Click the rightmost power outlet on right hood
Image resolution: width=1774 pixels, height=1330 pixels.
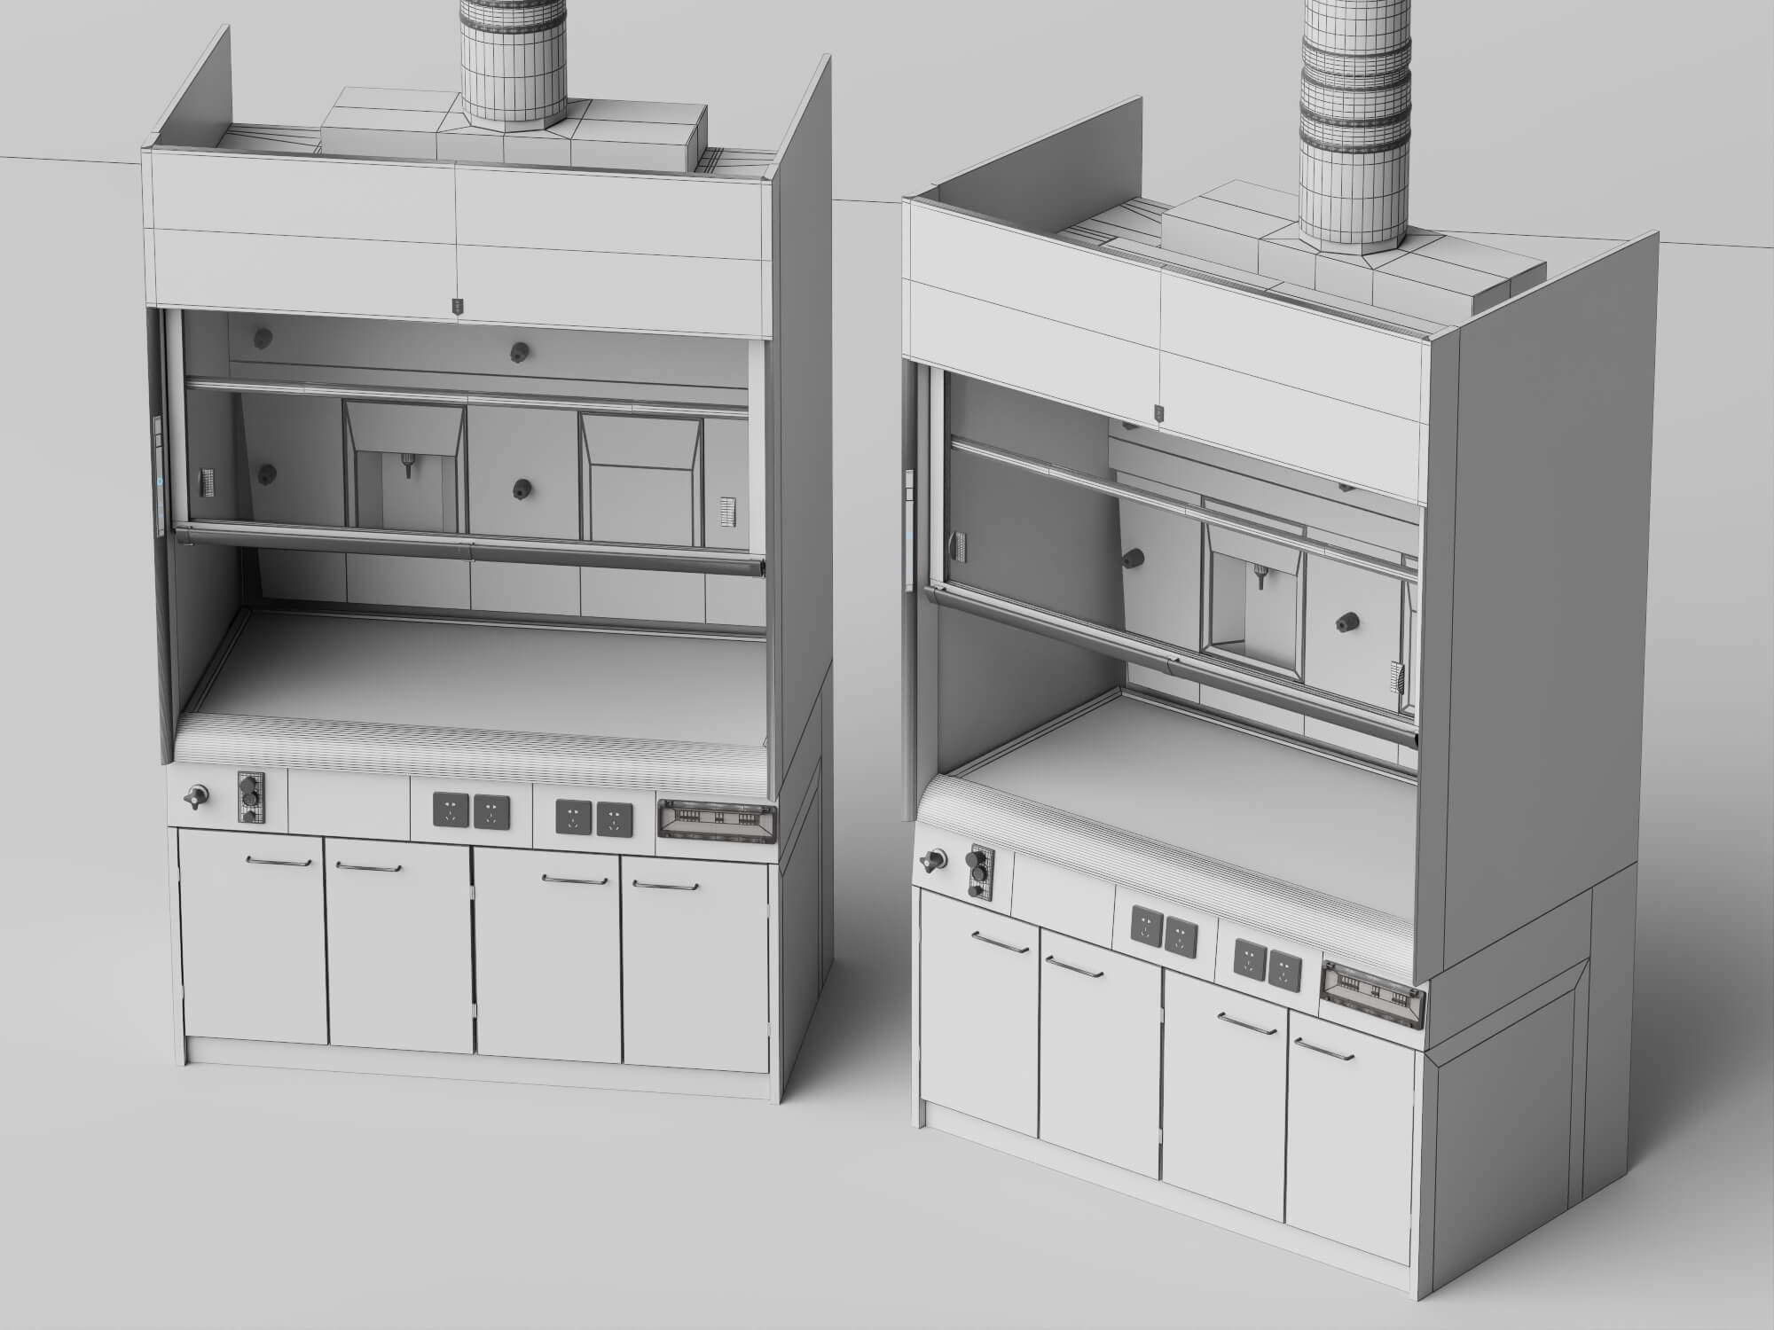[1283, 969]
